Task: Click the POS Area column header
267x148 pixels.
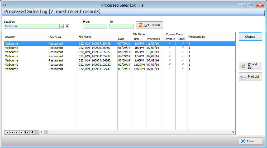Action: (55, 37)
